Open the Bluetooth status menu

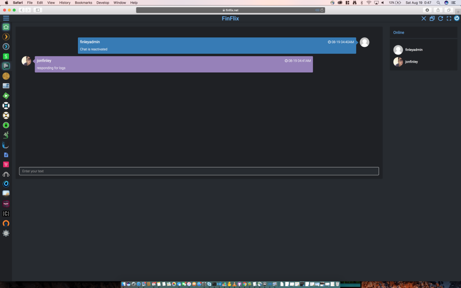(362, 3)
